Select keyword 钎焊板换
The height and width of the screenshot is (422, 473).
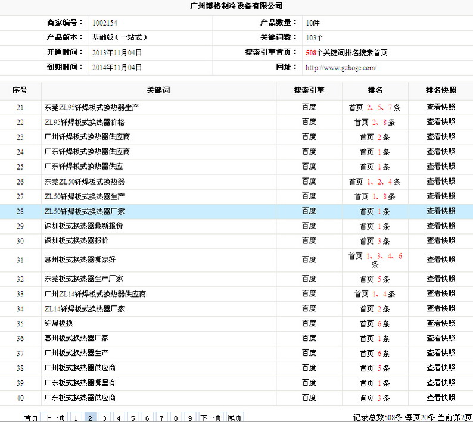[58, 323]
